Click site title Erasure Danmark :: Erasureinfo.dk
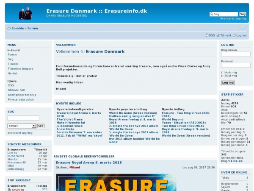This screenshot has height=191, width=254. point(97,11)
